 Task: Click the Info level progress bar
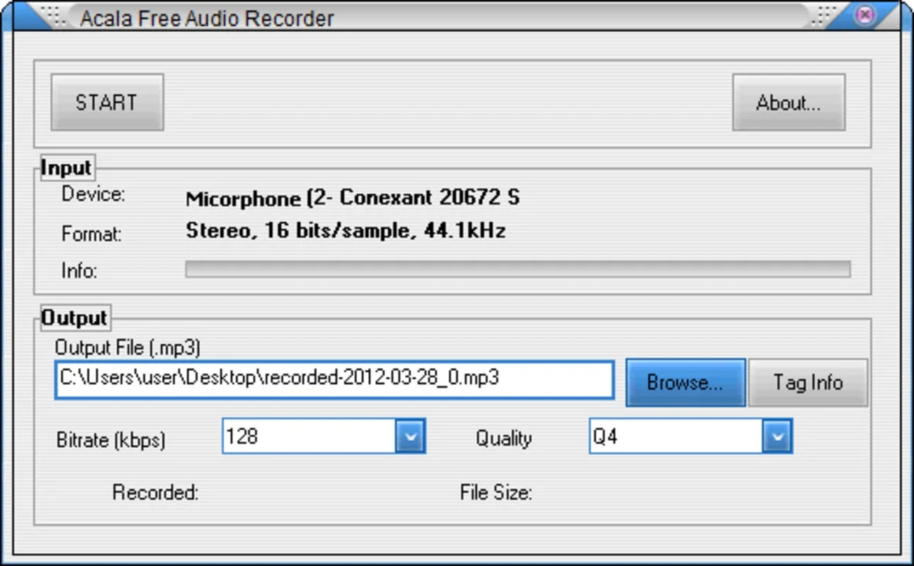[x=518, y=270]
